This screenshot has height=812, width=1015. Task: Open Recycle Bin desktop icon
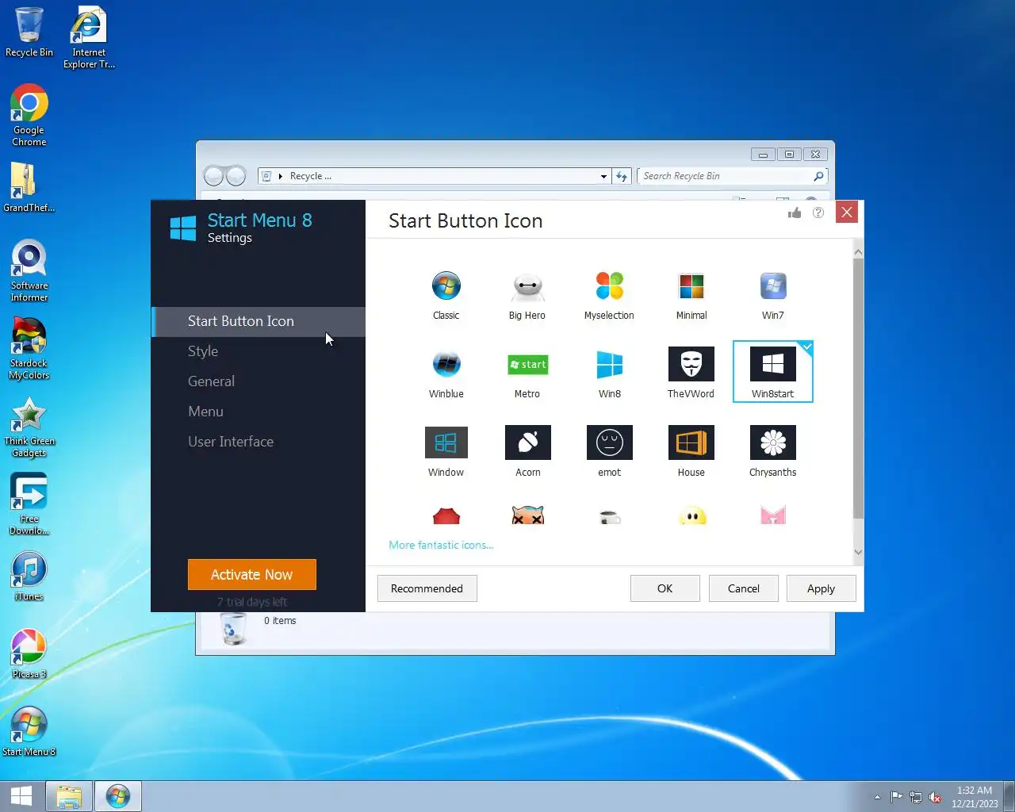point(29,33)
